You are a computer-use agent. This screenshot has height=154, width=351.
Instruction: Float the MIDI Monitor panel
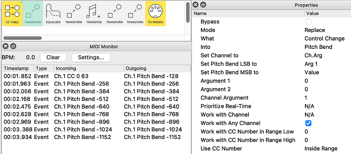13,46
